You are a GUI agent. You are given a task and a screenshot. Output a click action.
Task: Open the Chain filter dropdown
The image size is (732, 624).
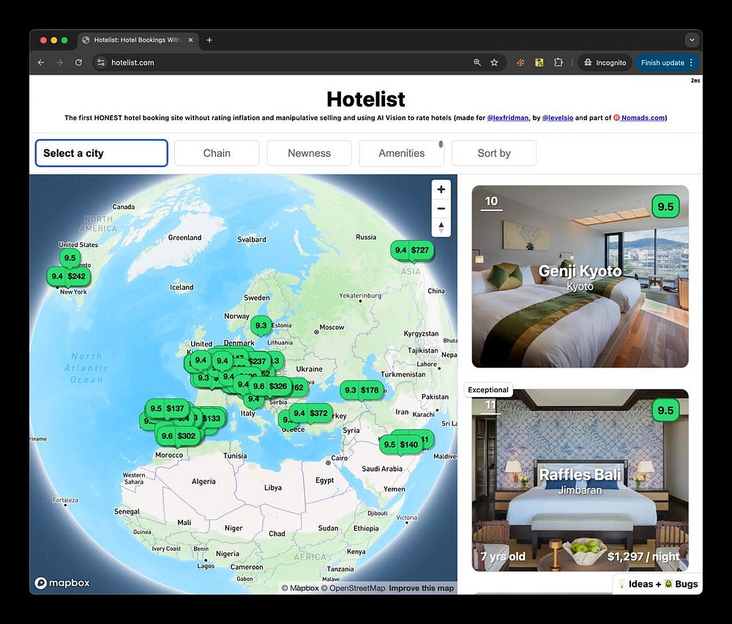[x=217, y=153]
